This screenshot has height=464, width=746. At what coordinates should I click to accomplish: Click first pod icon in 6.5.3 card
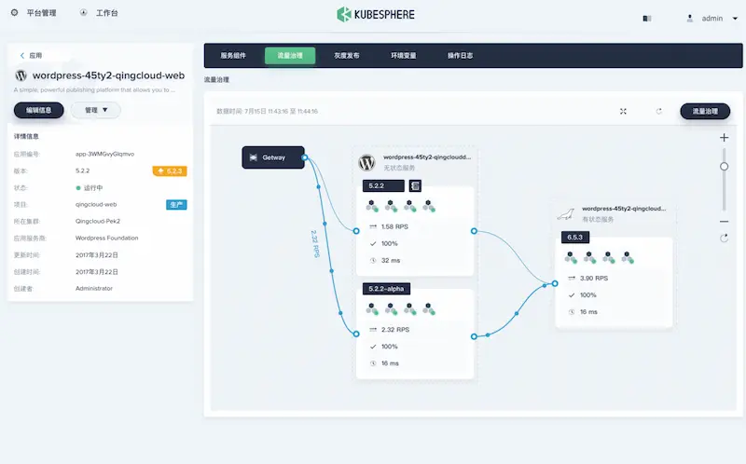point(571,257)
